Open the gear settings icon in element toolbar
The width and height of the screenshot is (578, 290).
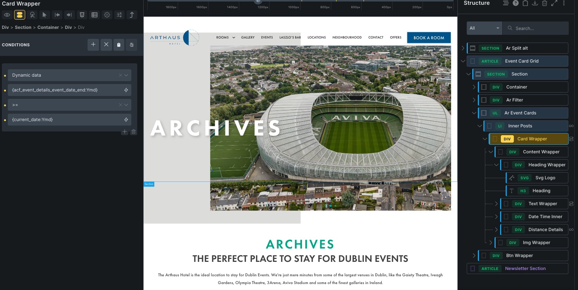pyautogui.click(x=107, y=15)
